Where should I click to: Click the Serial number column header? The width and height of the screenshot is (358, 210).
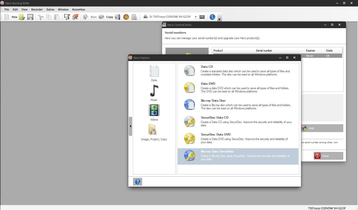[279, 51]
